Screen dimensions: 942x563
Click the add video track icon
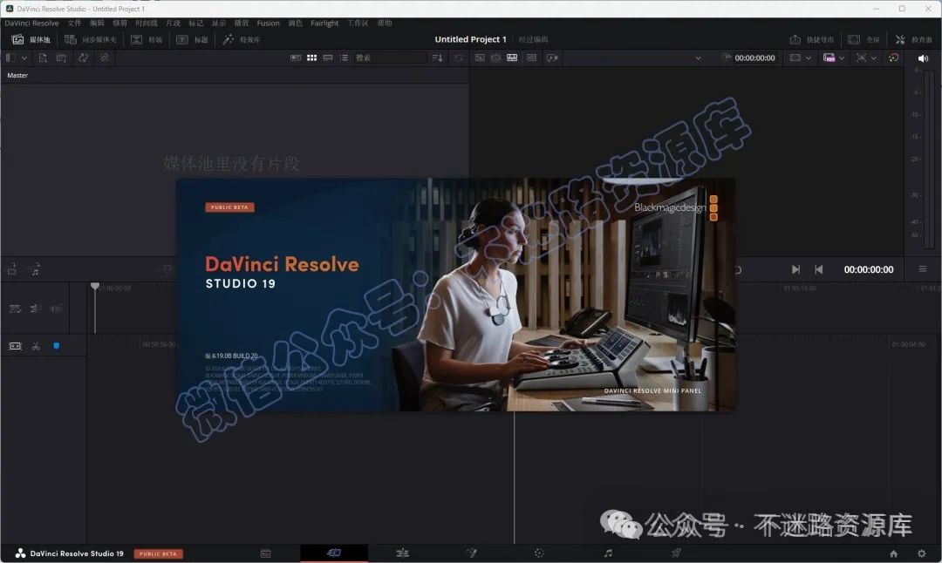(x=12, y=269)
